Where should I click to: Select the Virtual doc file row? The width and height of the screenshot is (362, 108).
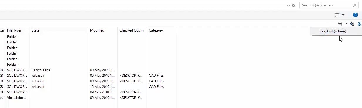(88, 98)
